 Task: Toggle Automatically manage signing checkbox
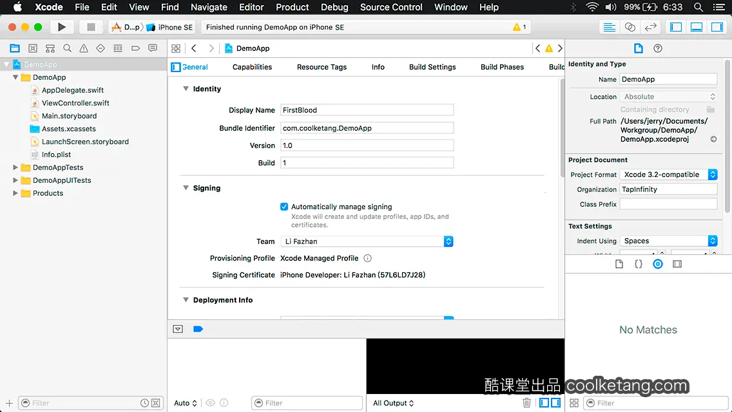click(x=284, y=206)
